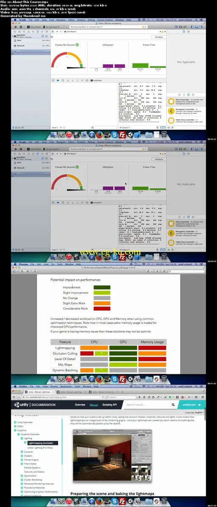Go to Overview in Unity documentation header

pos(80,405)
